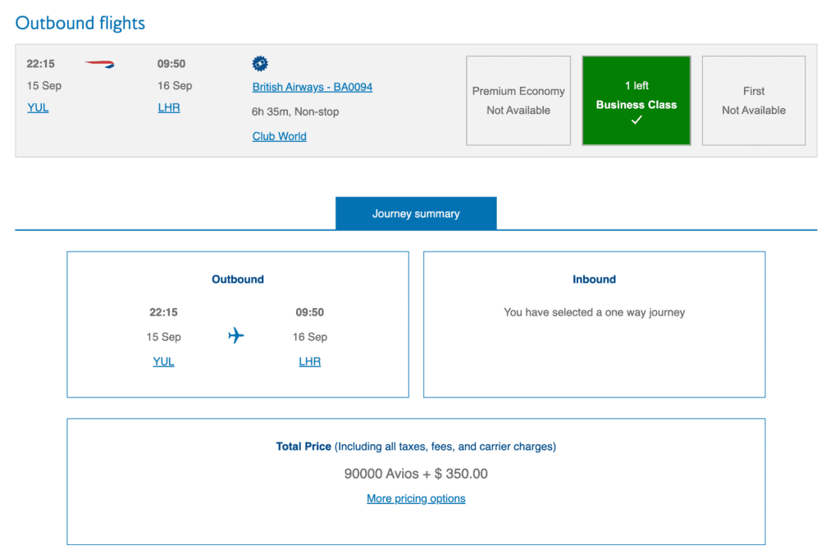
Task: Click the blue airplane icon in Outbound summary
Action: [237, 335]
